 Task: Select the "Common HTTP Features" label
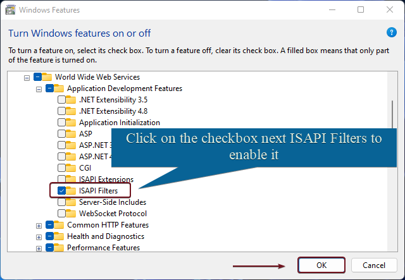[108, 225]
